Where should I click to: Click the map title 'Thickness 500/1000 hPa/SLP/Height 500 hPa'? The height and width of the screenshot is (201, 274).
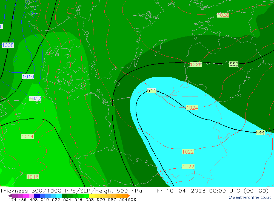point(71,191)
